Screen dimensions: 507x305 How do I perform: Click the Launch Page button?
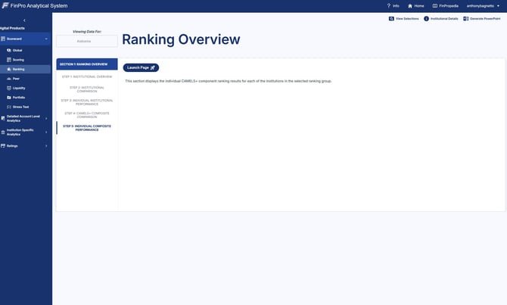point(141,67)
